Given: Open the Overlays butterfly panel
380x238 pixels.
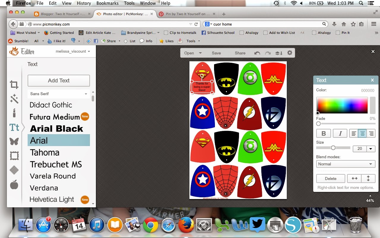Looking at the screenshot, I should point(14,141).
